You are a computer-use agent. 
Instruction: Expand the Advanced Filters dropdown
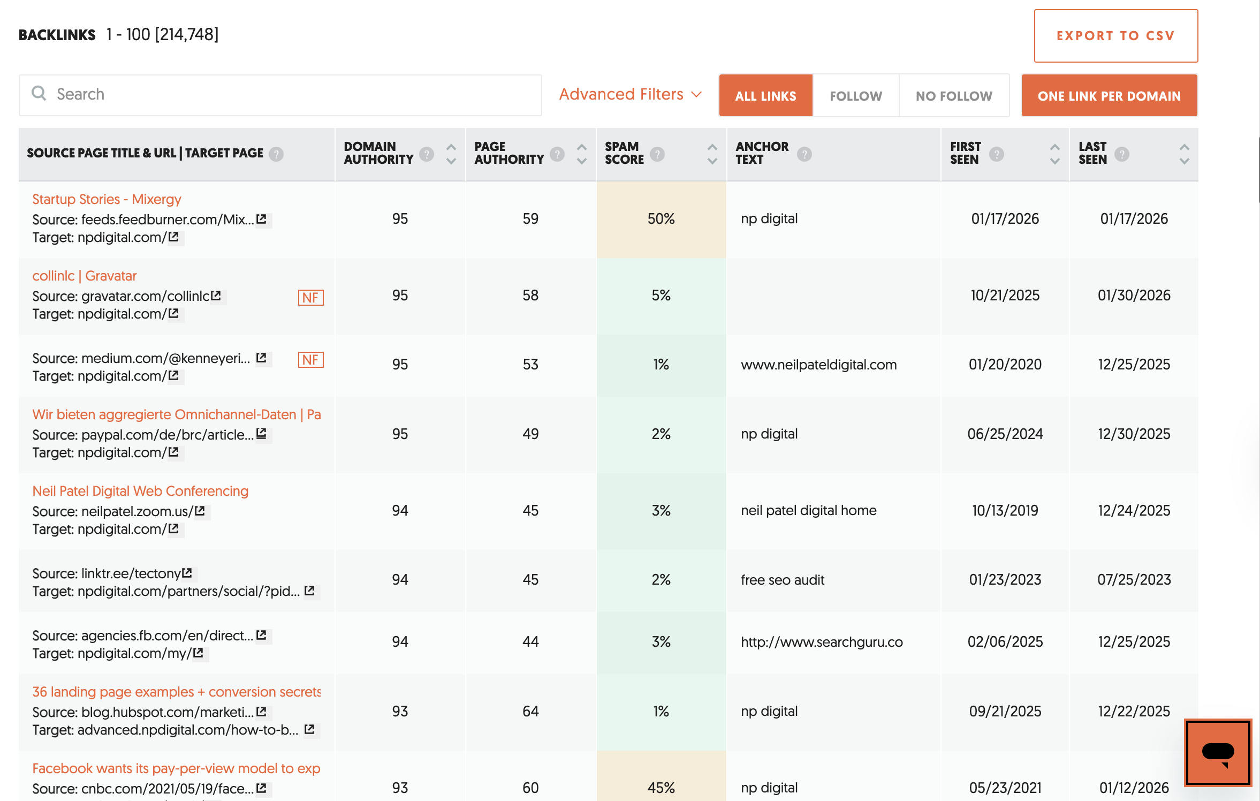point(631,94)
